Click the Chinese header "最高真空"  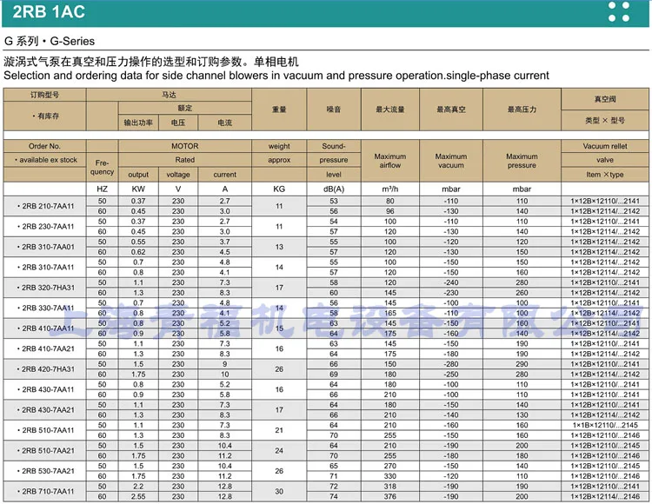[451, 109]
